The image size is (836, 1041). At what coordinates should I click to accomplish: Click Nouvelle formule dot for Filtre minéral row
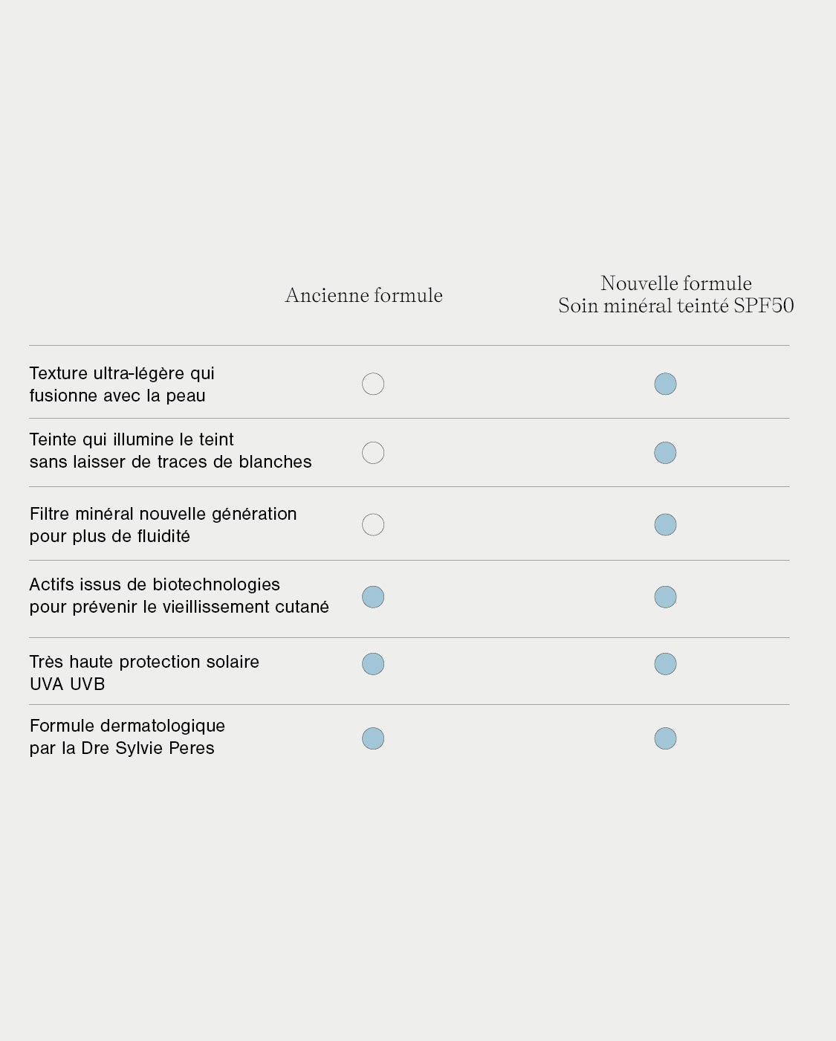665,525
